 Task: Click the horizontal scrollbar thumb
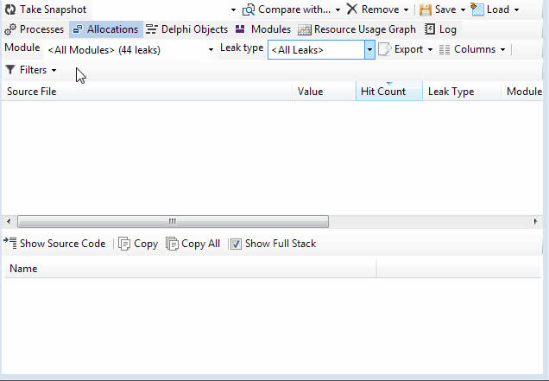[173, 221]
